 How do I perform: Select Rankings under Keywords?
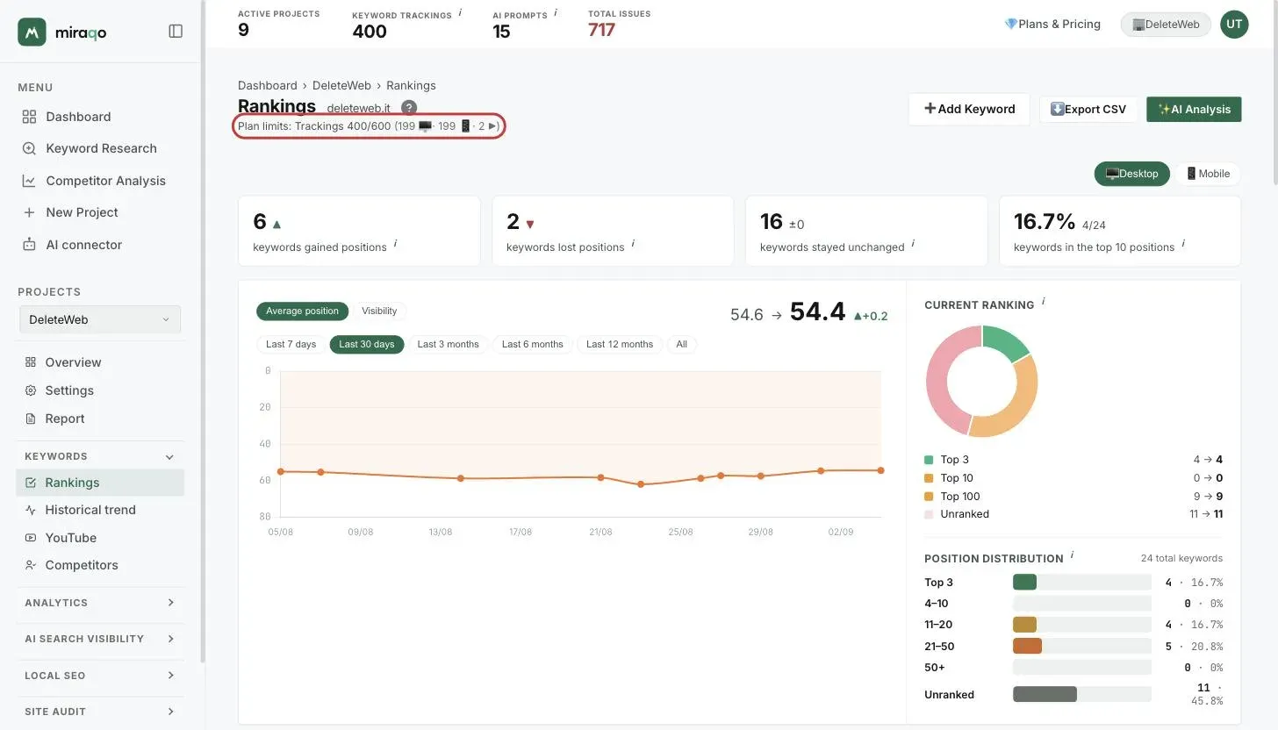click(x=101, y=483)
